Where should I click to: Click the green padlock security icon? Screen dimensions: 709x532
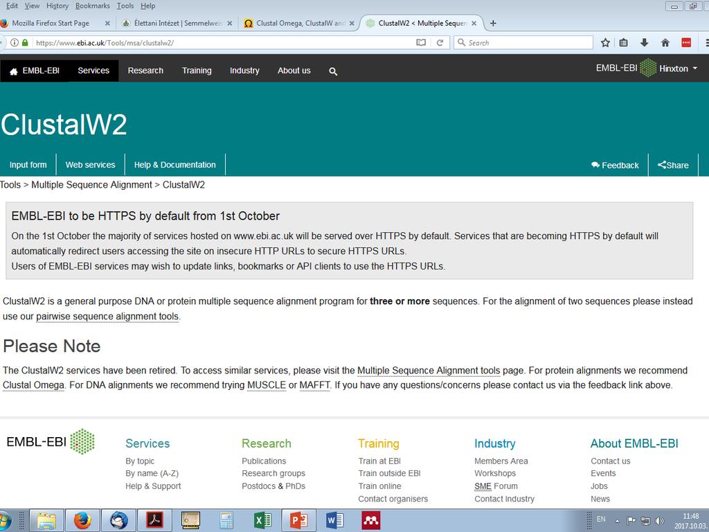pos(25,42)
